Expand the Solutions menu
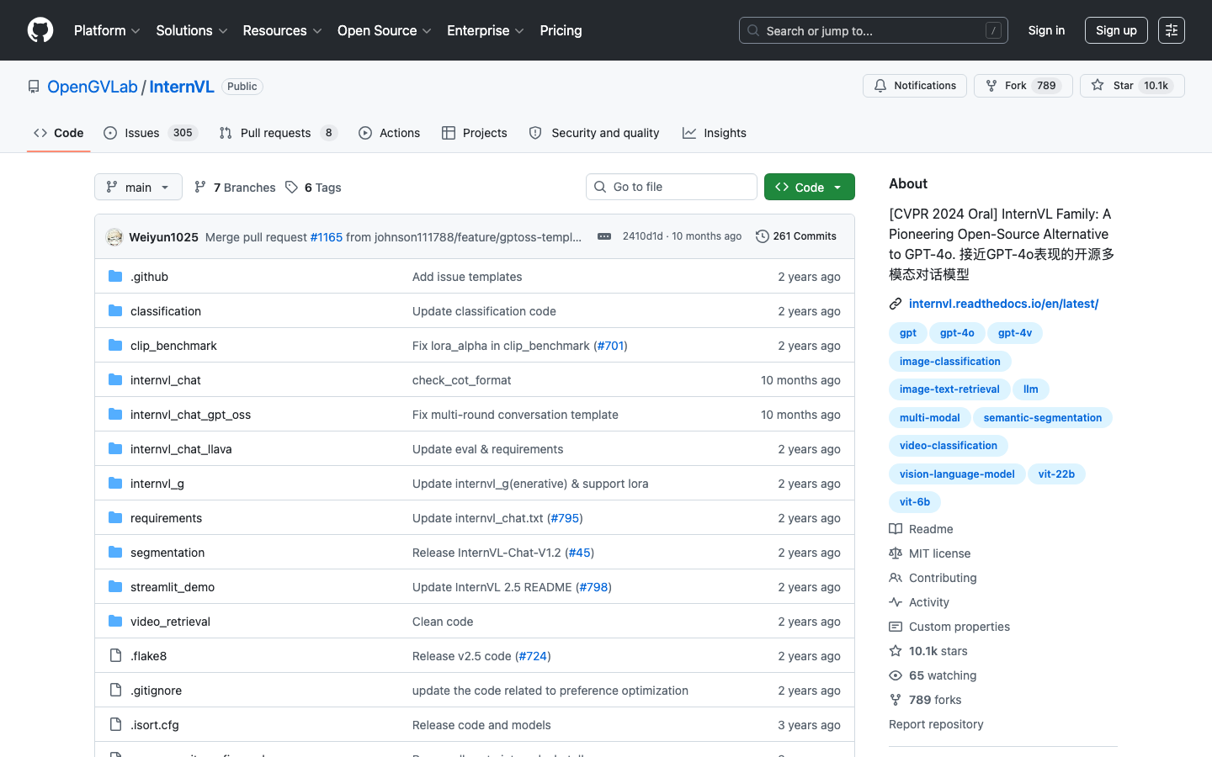 (192, 30)
